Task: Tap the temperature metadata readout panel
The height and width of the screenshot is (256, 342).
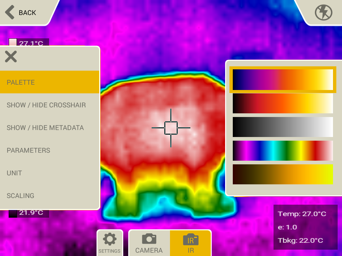Action: click(x=305, y=227)
